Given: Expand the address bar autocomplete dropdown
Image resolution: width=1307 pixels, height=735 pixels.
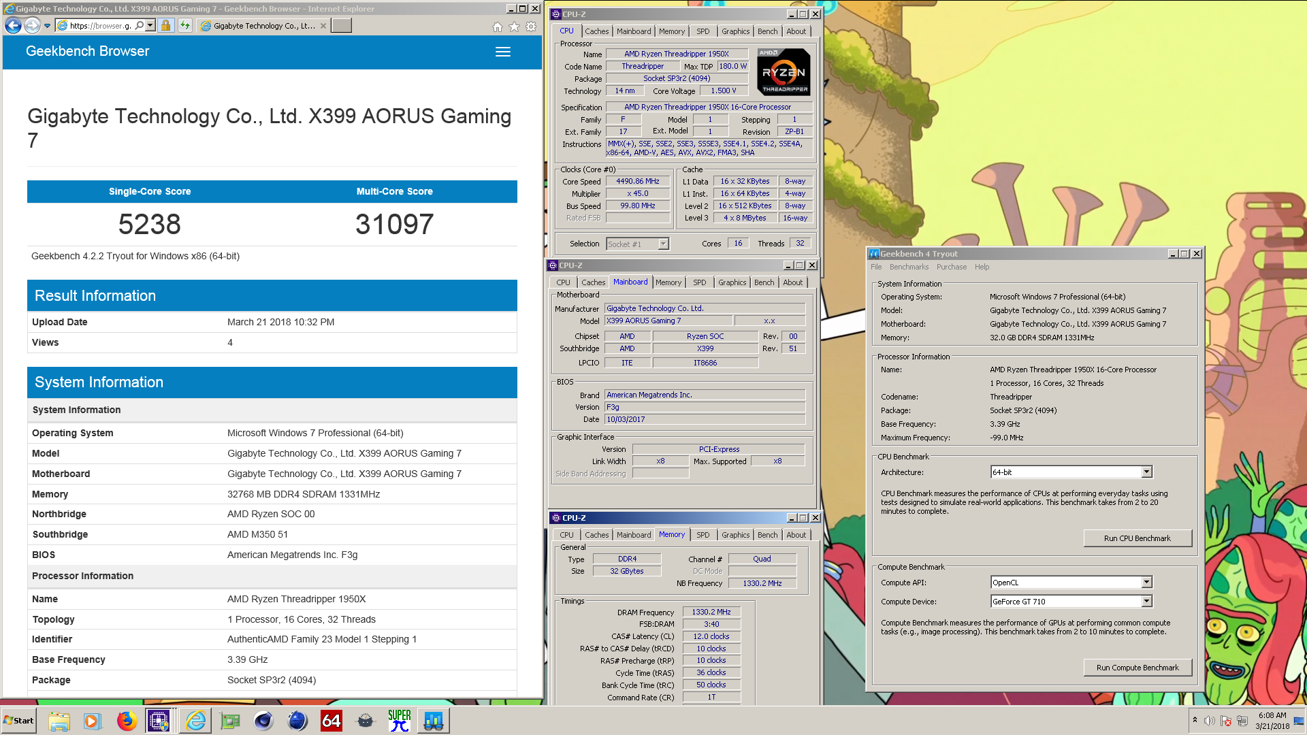Looking at the screenshot, I should 150,26.
